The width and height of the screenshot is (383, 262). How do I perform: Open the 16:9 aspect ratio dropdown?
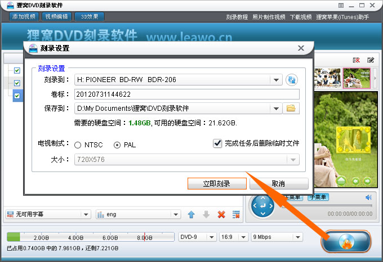point(234,237)
